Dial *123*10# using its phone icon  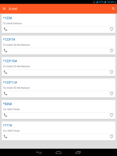5,72
